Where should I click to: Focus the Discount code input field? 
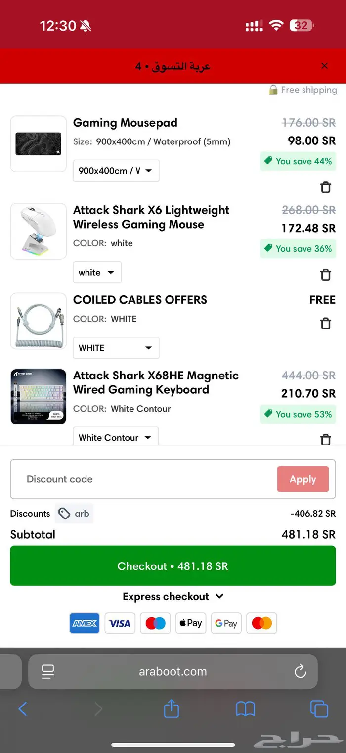click(143, 479)
